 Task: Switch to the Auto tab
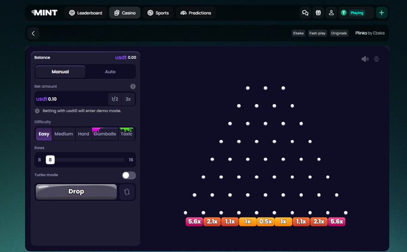pos(110,72)
